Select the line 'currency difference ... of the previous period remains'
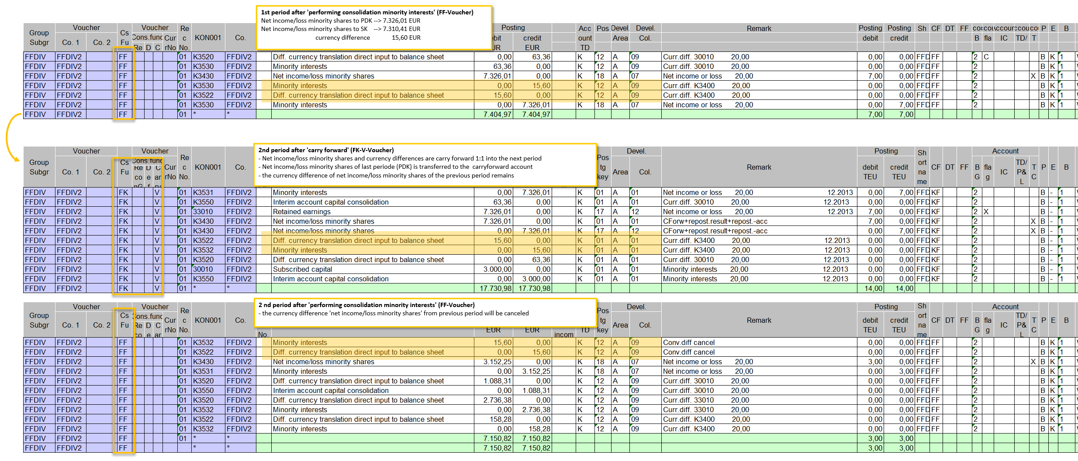The width and height of the screenshot is (1078, 461). [386, 175]
